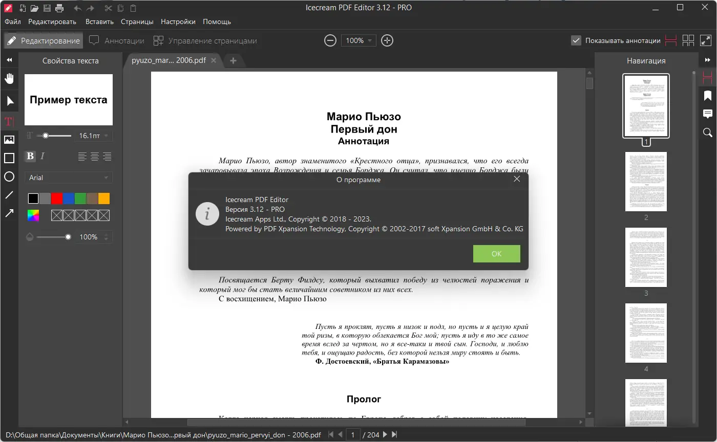Screen dimensions: 717x442
Task: Select the Circle shape tool
Action: (x=9, y=176)
